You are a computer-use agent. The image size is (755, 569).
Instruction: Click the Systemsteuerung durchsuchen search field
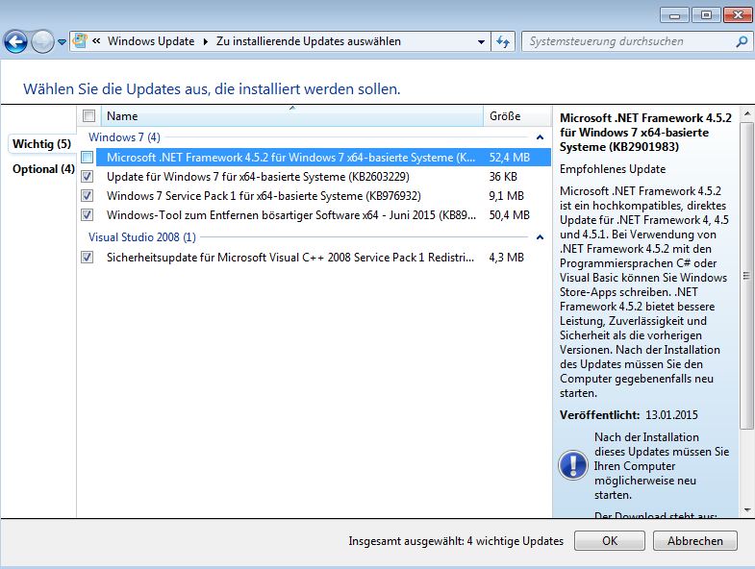click(625, 42)
